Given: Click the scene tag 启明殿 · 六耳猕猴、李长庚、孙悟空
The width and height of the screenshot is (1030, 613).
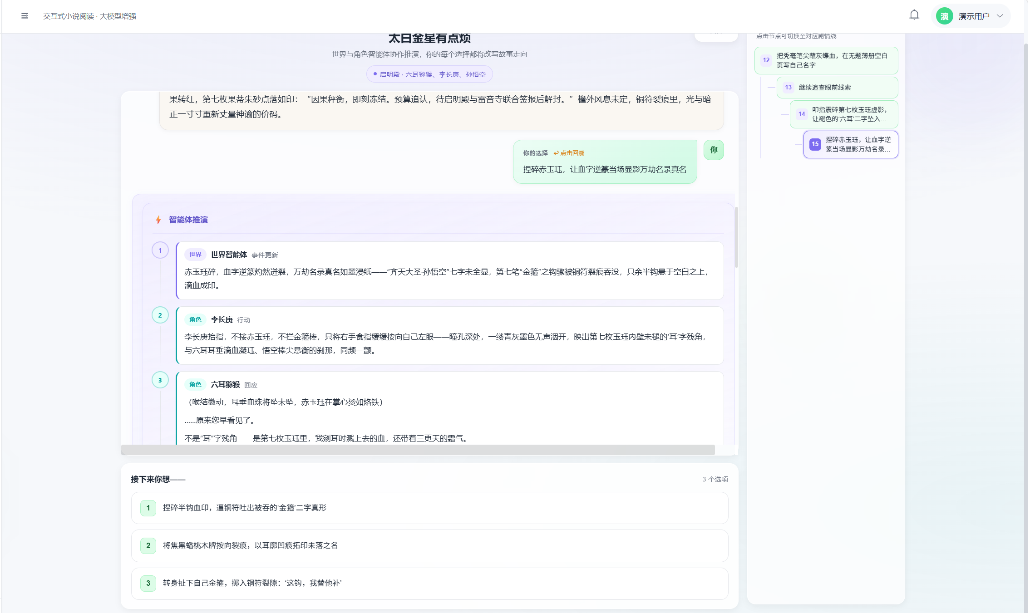Looking at the screenshot, I should click(429, 74).
